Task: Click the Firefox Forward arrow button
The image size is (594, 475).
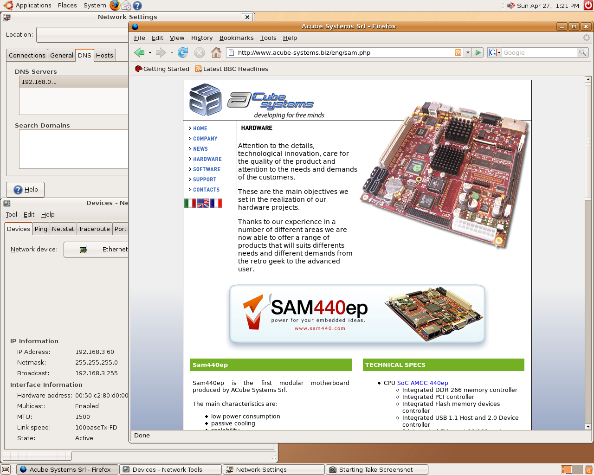Action: click(x=161, y=52)
